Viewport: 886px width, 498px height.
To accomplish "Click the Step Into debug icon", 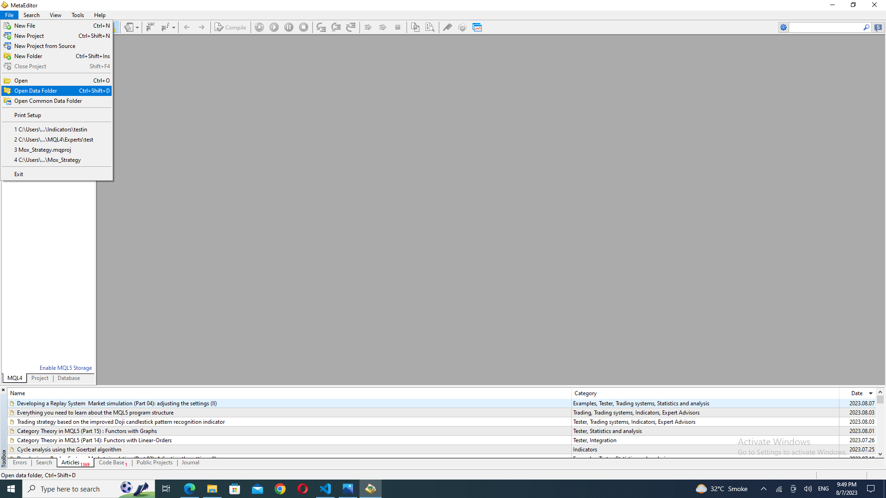I will point(321,28).
